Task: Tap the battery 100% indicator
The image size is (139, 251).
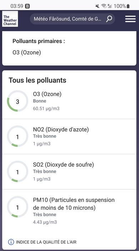Action: click(122, 6)
